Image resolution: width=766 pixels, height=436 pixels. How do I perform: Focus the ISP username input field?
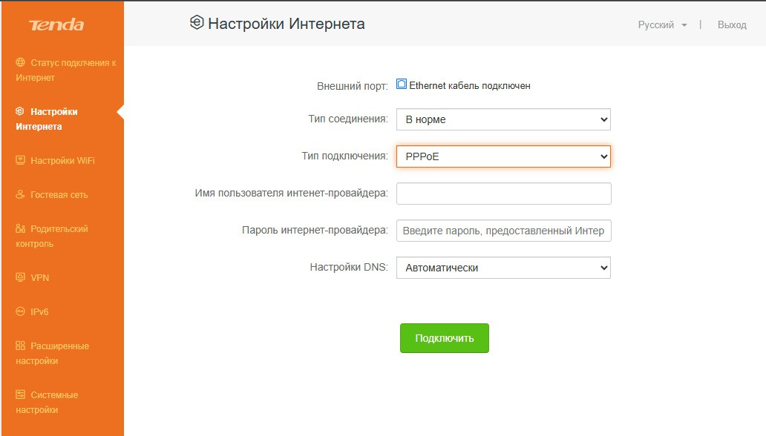[503, 194]
